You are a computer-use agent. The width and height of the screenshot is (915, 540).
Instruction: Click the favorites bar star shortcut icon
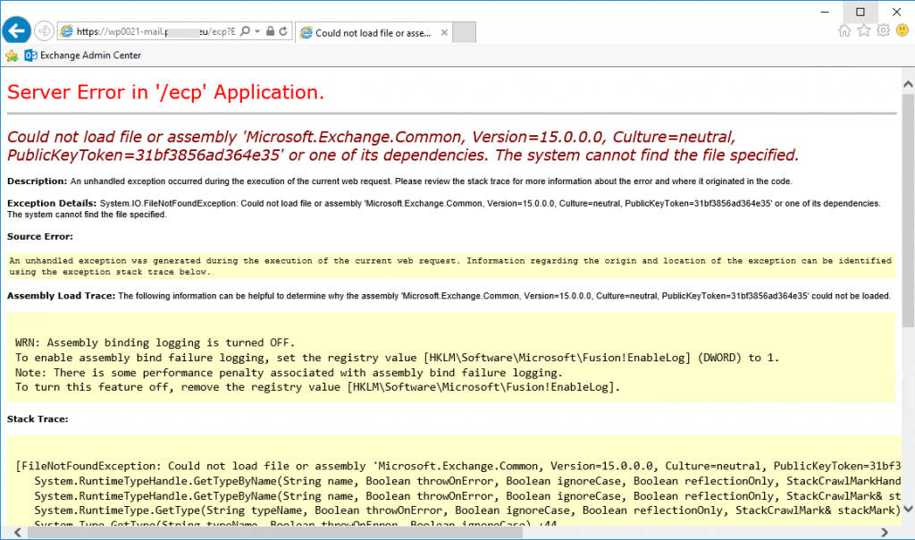click(10, 55)
